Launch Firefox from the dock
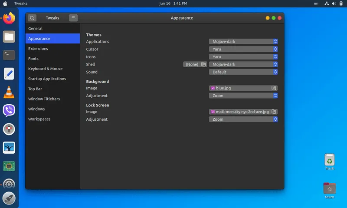The height and width of the screenshot is (208, 347). pyautogui.click(x=9, y=18)
